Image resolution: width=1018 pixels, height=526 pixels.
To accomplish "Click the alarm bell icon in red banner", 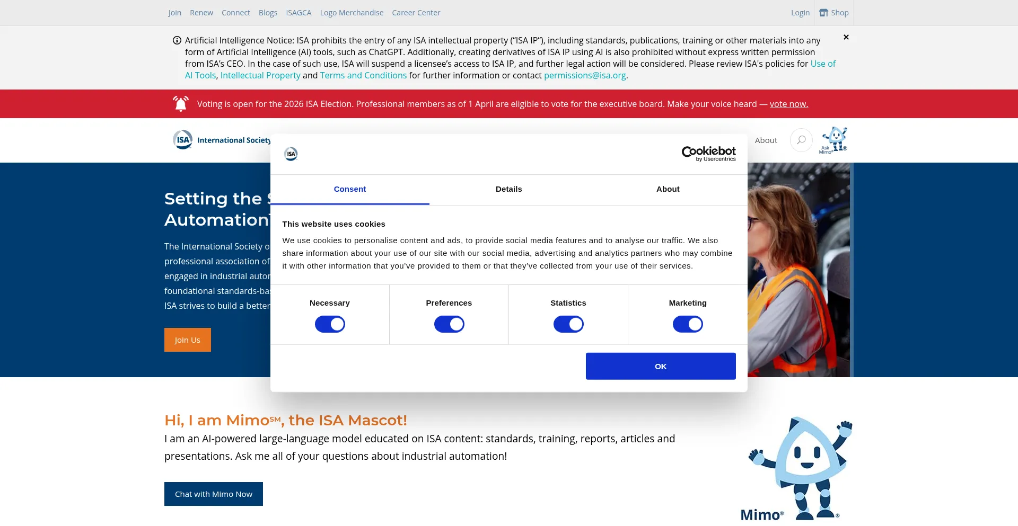I will (x=181, y=104).
